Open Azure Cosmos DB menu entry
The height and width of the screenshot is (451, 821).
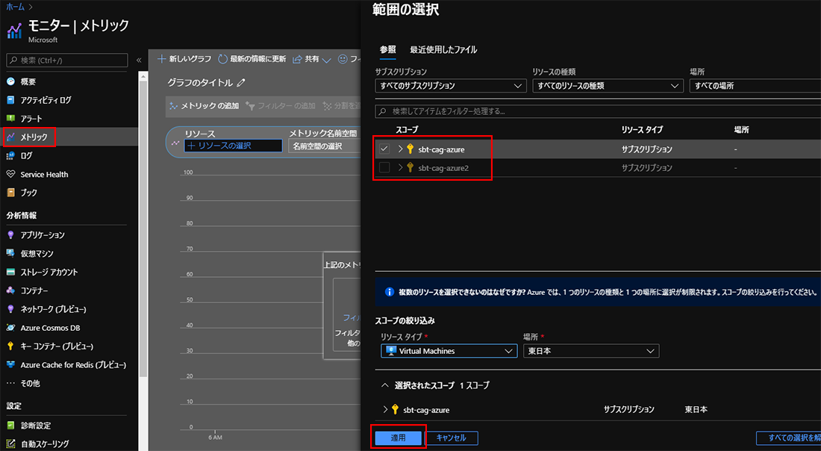pyautogui.click(x=50, y=328)
